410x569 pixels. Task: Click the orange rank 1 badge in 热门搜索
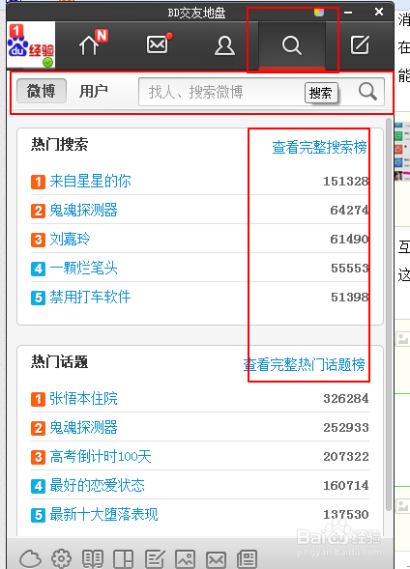pyautogui.click(x=38, y=182)
